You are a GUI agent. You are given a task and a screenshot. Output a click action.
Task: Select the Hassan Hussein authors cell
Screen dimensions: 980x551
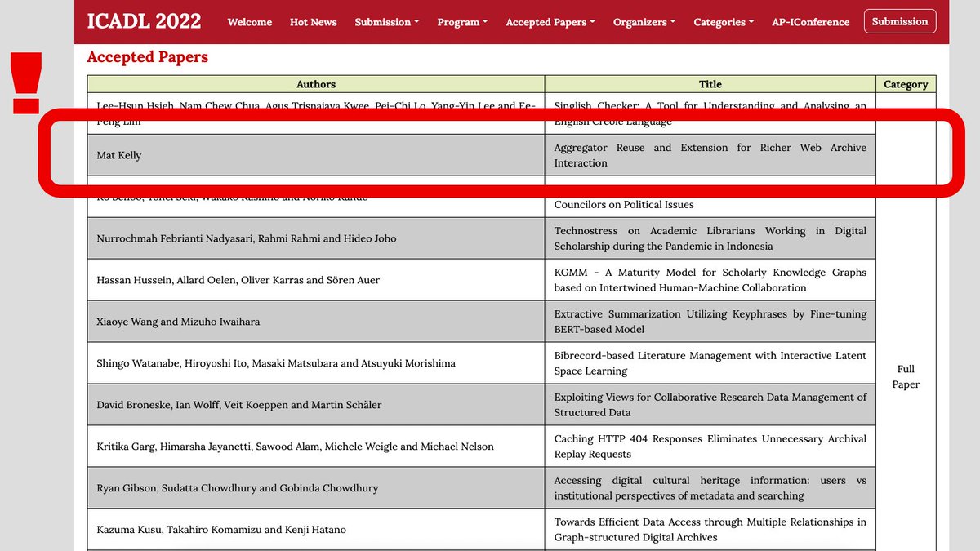pyautogui.click(x=316, y=280)
